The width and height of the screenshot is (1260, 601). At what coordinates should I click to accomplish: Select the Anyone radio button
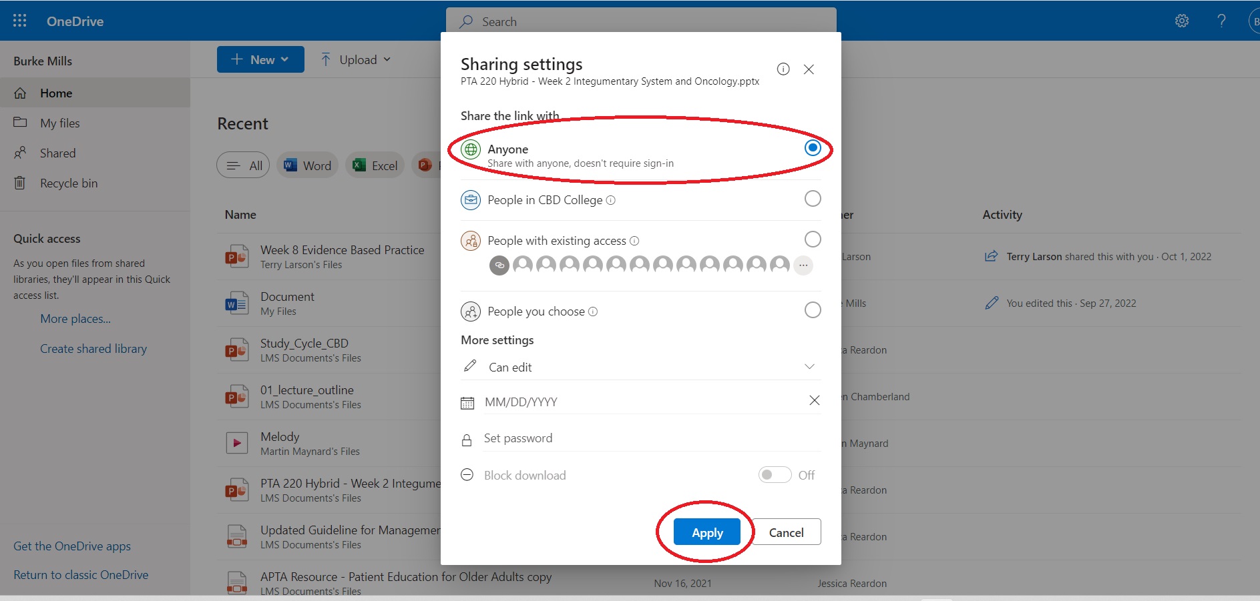[812, 148]
